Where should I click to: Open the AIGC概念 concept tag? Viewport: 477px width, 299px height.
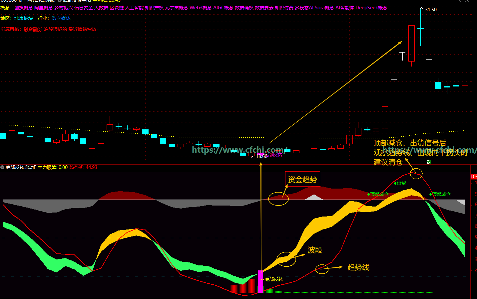(x=223, y=8)
